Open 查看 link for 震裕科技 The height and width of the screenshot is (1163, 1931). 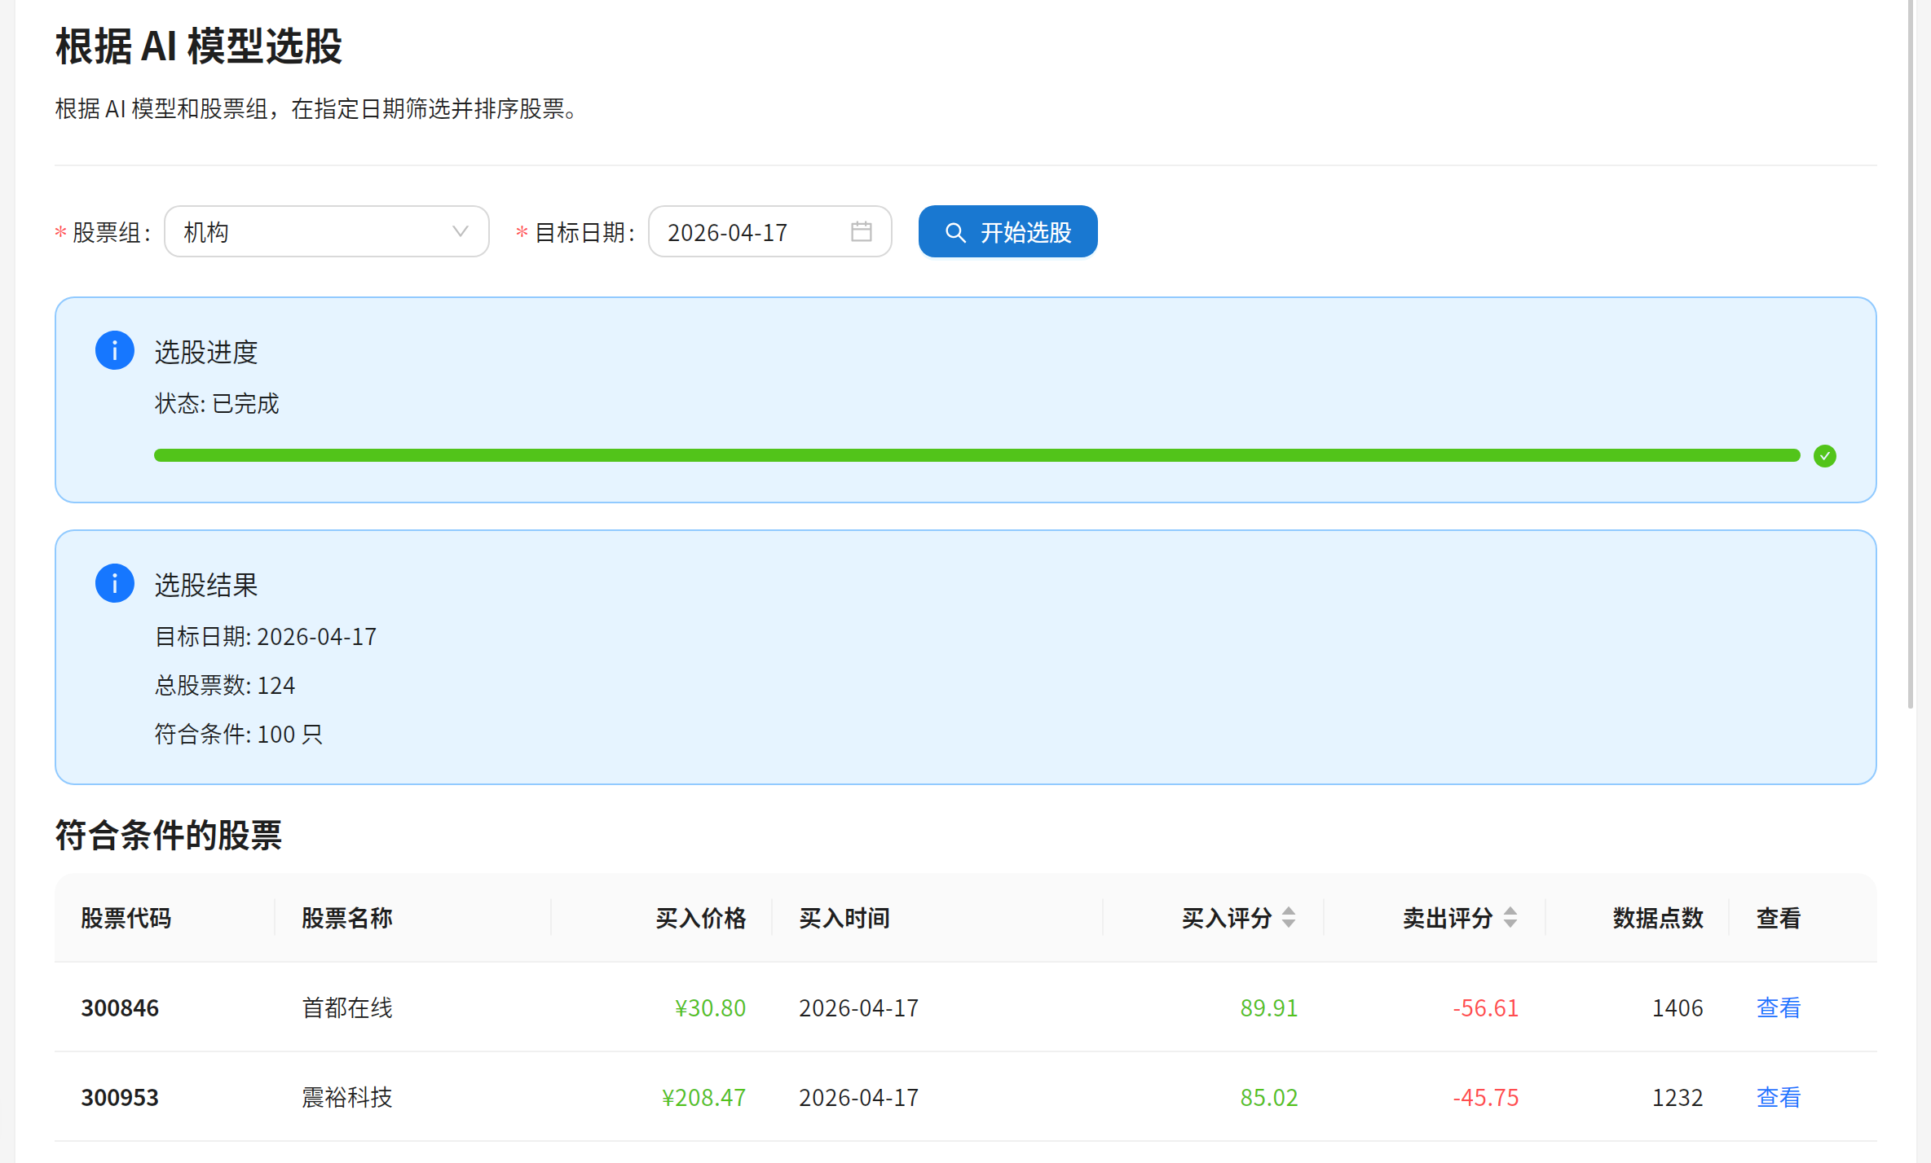tap(1778, 1098)
